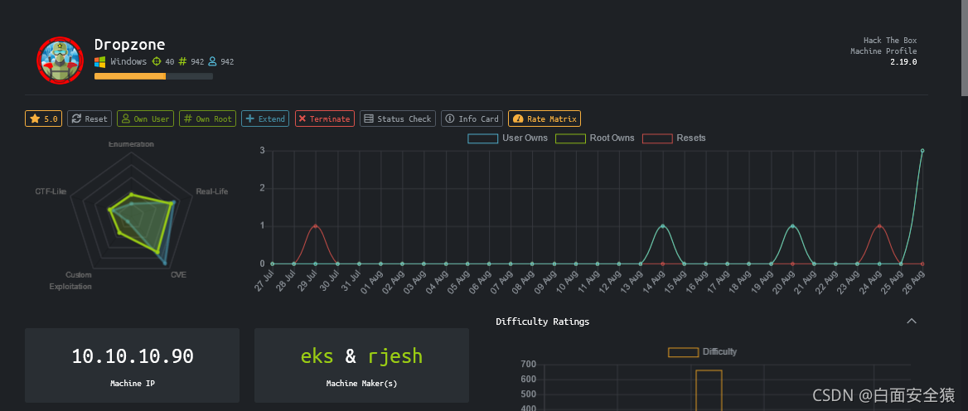
Task: Click the machine difficulty progress bar
Action: coord(153,76)
